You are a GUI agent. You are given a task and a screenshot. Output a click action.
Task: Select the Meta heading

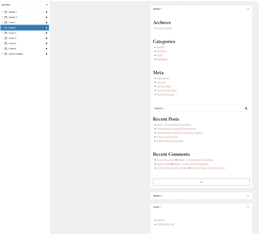pyautogui.click(x=158, y=73)
